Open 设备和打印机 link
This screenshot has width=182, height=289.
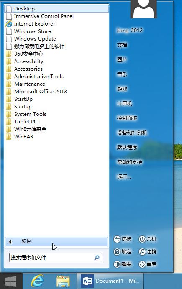pyautogui.click(x=132, y=133)
